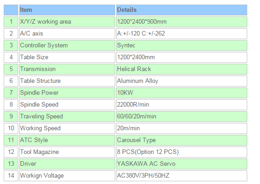The width and height of the screenshot is (260, 184).
Task: Click the 'Syntec' value cell
Action: [182, 46]
